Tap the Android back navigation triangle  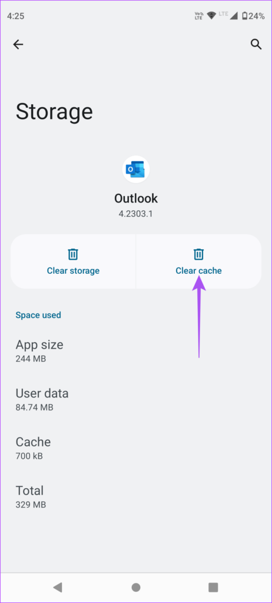click(x=58, y=587)
